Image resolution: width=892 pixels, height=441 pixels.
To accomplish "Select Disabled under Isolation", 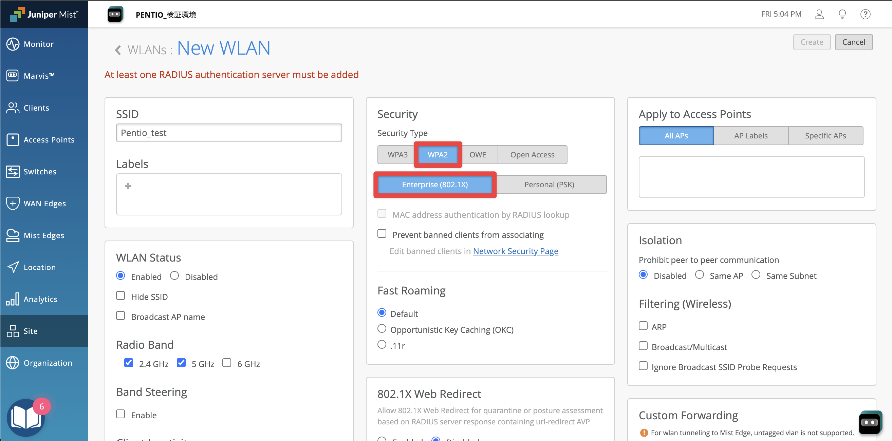I will [x=643, y=275].
